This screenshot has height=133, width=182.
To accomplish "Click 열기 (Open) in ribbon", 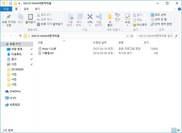I will pyautogui.click(x=139, y=15).
